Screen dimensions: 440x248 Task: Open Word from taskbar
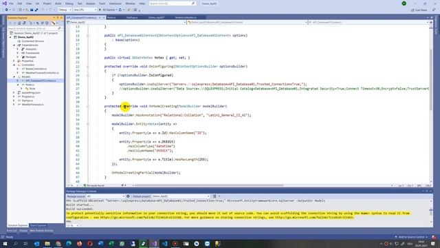101,244
